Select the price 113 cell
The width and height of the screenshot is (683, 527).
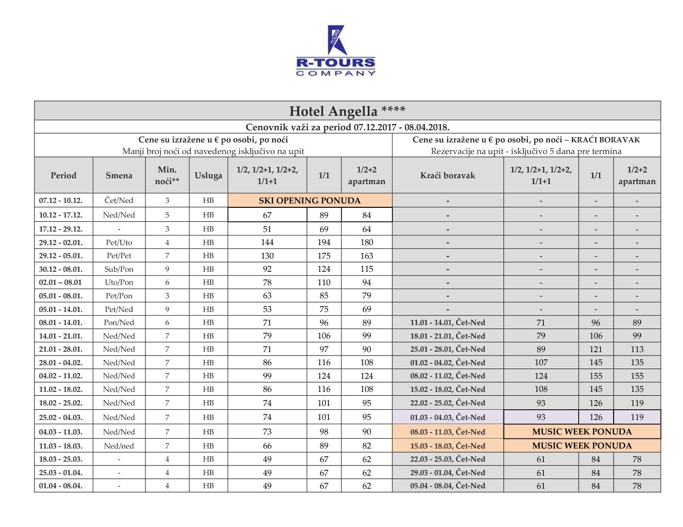(x=637, y=349)
